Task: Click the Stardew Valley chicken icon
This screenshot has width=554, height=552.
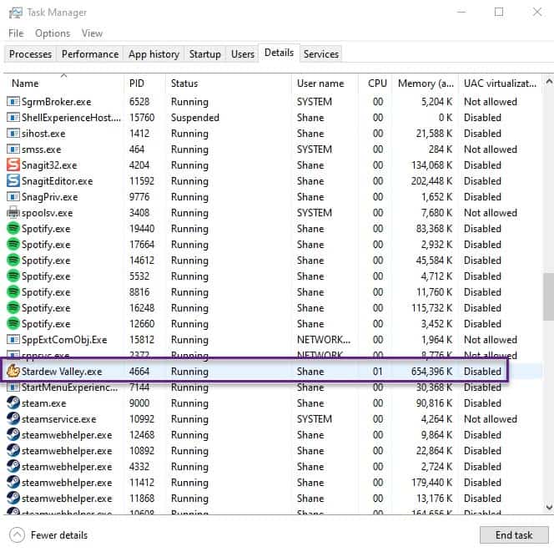Action: 13,371
